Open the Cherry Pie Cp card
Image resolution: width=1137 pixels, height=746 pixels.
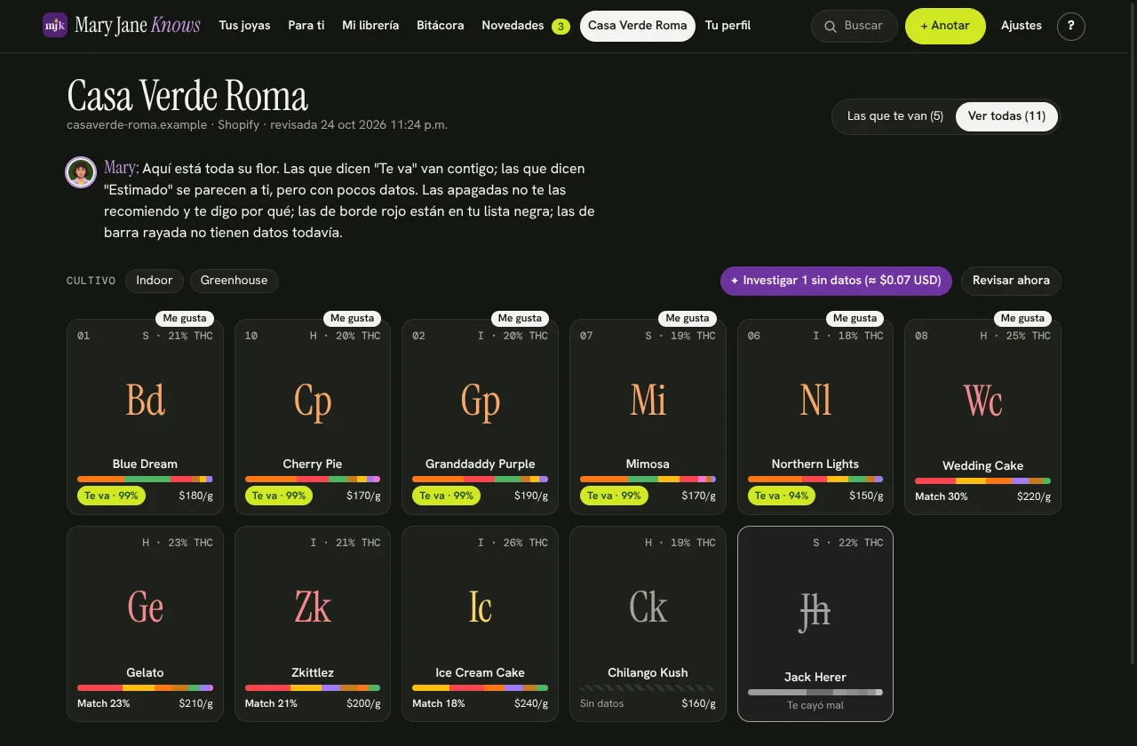(313, 417)
